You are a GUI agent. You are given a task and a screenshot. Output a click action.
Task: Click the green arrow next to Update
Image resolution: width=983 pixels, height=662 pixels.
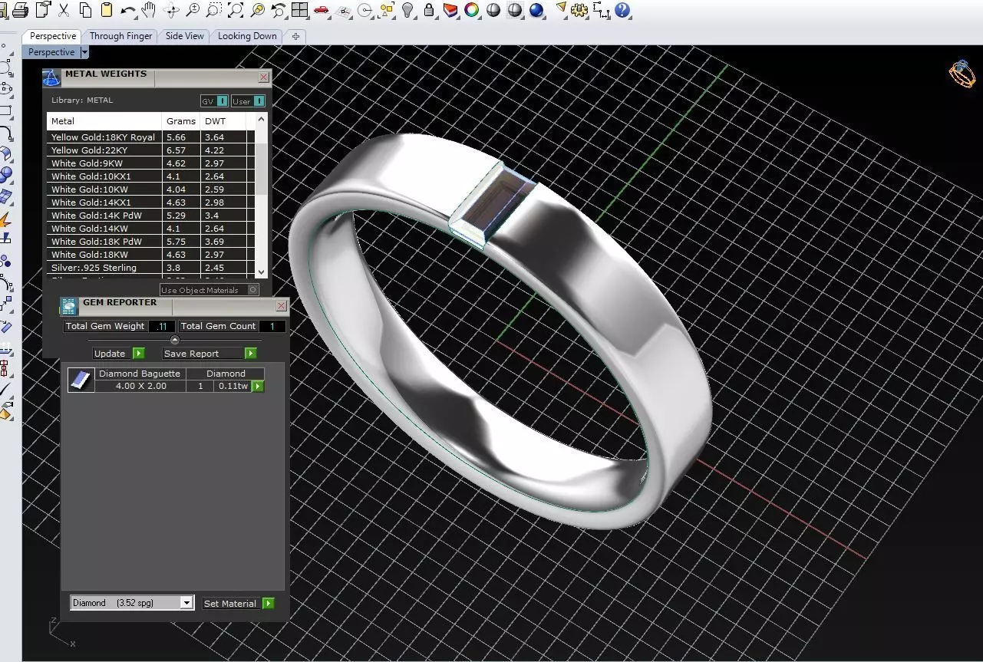click(138, 354)
